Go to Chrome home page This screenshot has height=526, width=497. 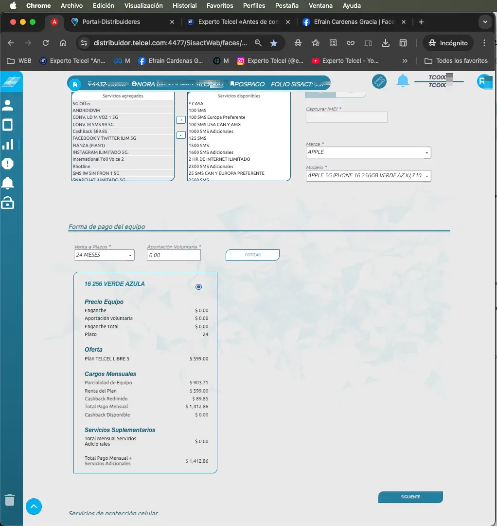[63, 43]
